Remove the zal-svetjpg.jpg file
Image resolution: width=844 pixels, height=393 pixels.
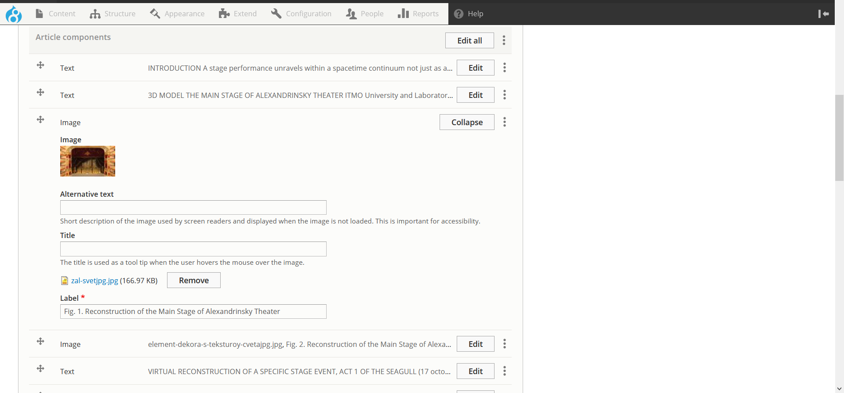click(193, 280)
